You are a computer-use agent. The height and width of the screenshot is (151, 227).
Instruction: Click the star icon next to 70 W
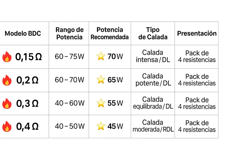click(101, 57)
